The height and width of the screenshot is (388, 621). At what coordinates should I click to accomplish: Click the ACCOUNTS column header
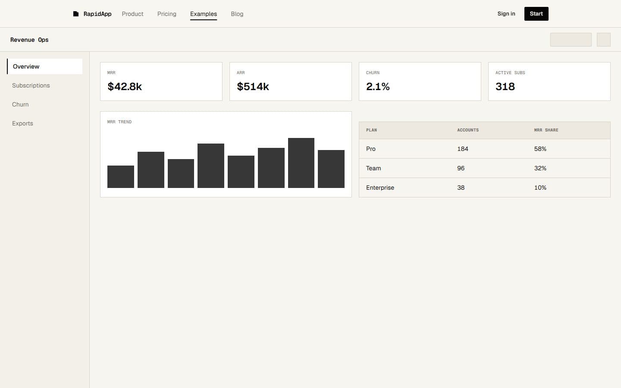468,130
